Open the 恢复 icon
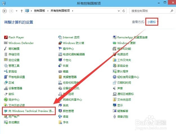The height and width of the screenshot is (134, 176). point(60,66)
